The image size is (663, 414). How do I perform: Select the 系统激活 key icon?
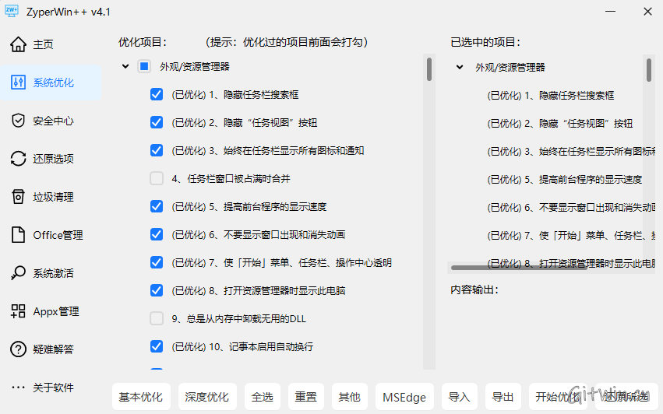(x=19, y=273)
